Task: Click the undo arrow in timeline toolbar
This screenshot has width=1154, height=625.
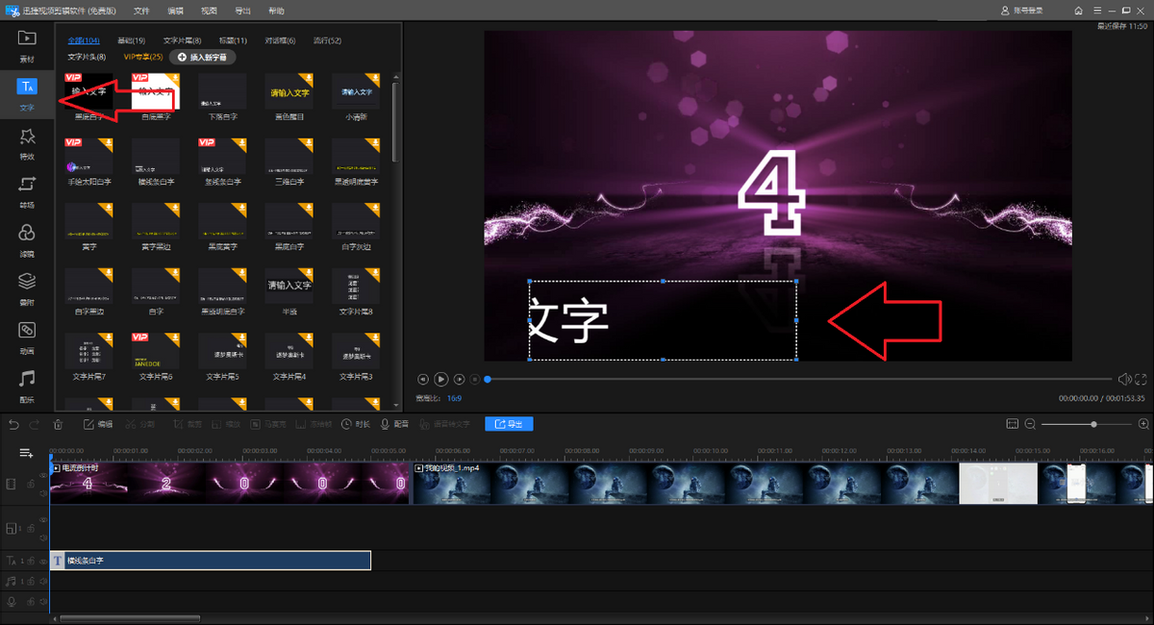Action: tap(13, 424)
